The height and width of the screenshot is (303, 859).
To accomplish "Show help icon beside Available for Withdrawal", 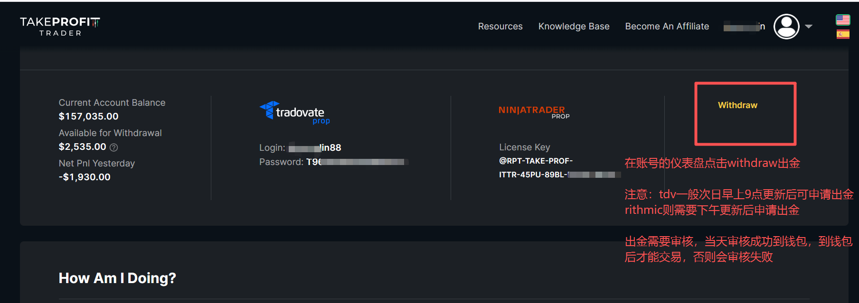I will (x=114, y=147).
